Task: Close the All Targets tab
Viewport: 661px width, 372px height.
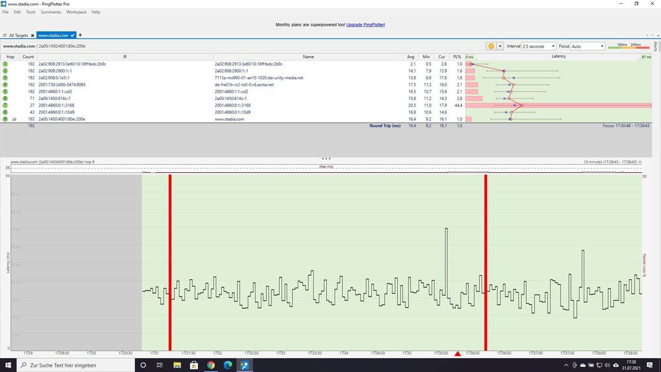Action: click(x=32, y=36)
